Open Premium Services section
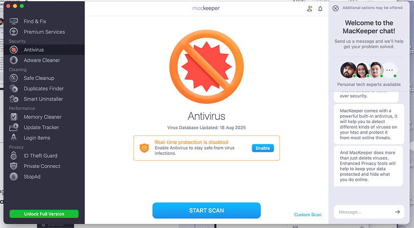Viewport: 414px width, 228px height. (x=44, y=32)
